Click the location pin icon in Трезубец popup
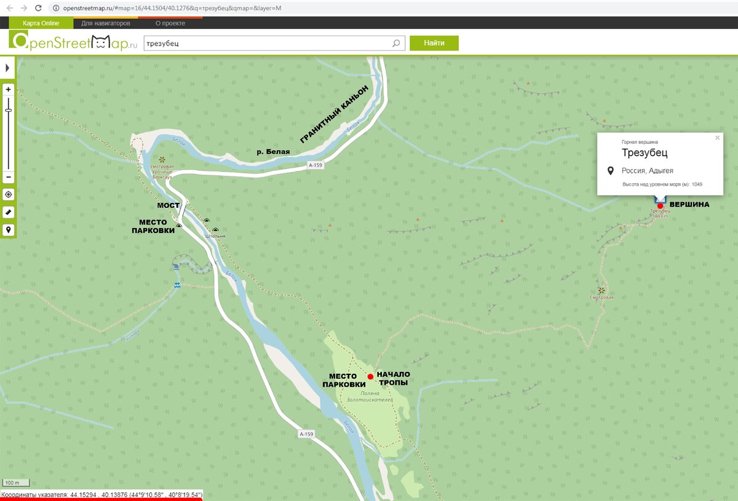Image resolution: width=738 pixels, height=501 pixels. click(609, 170)
